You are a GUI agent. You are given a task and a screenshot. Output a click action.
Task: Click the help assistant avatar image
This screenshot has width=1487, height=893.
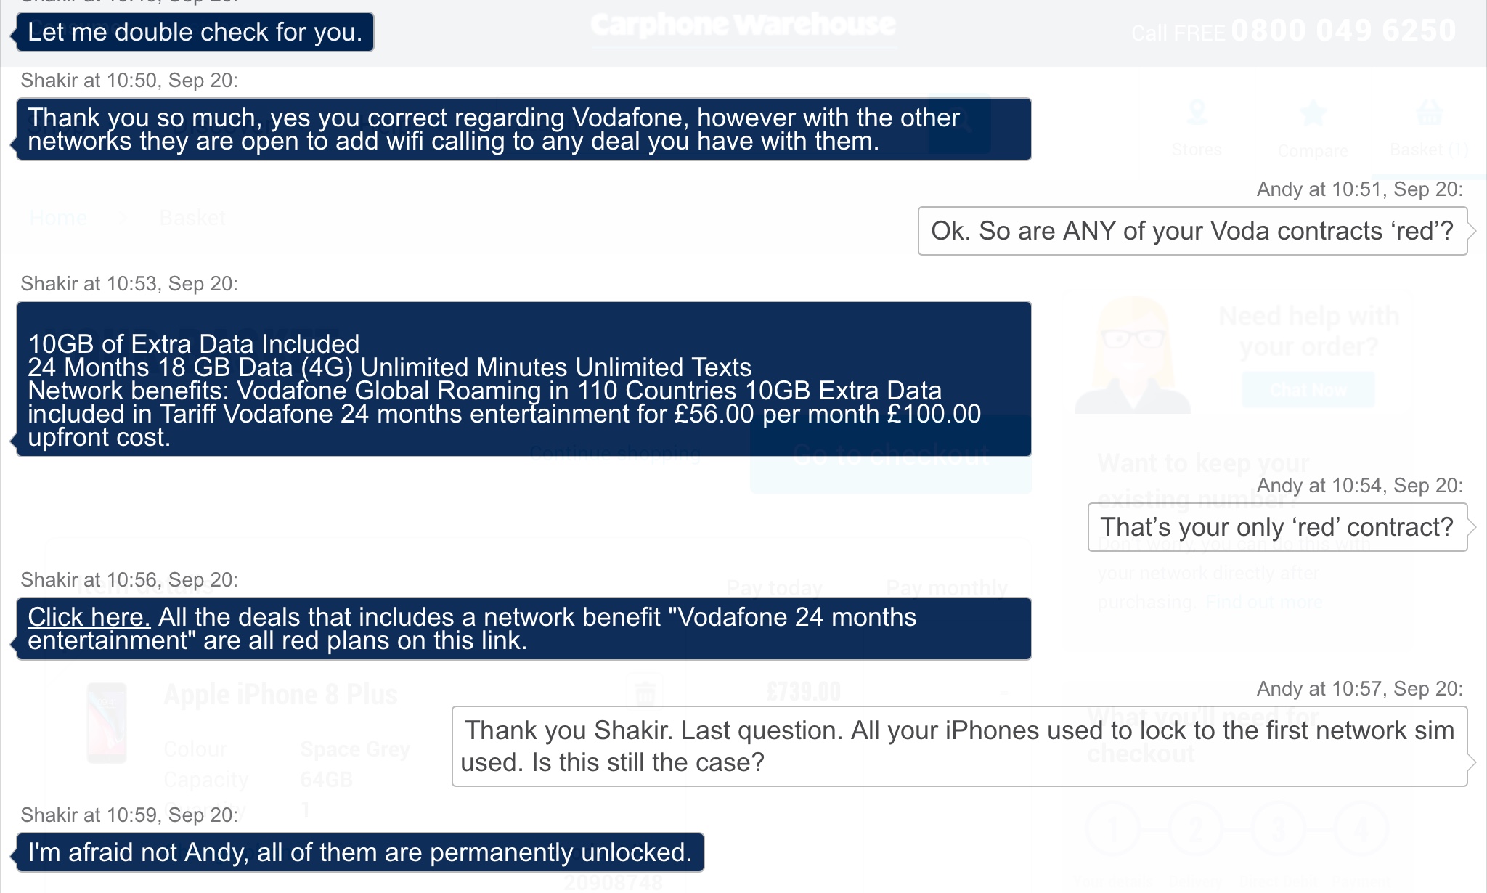pos(1133,355)
